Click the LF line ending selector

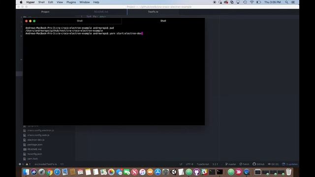pos(181,164)
